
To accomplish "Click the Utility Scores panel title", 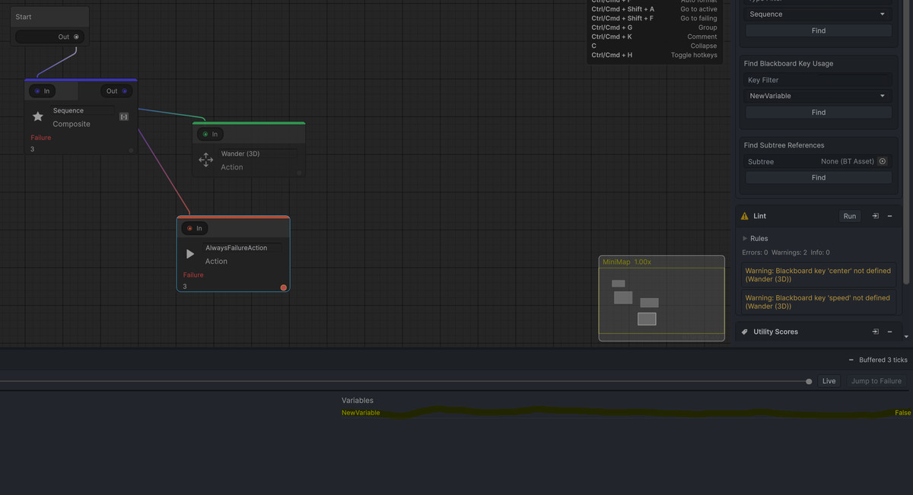I will point(775,332).
